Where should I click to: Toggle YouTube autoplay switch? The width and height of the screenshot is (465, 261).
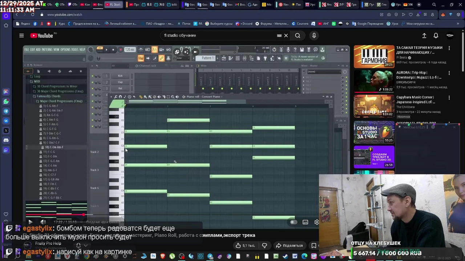[x=293, y=222]
